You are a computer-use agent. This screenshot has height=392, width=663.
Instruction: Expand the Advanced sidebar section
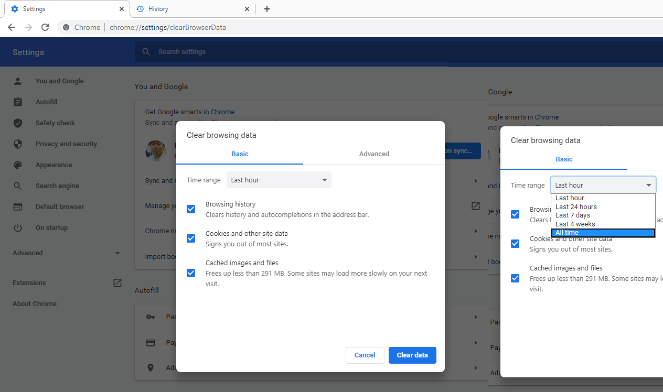[66, 253]
